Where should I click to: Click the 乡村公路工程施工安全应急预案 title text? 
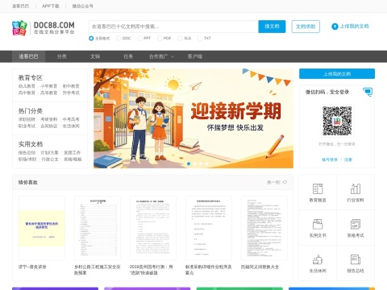pyautogui.click(x=98, y=270)
